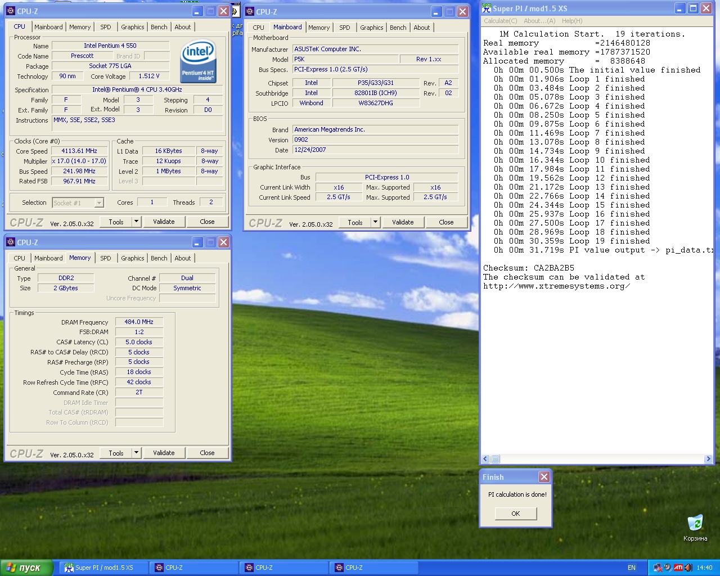Click the Command Rate 2T value
The width and height of the screenshot is (720, 576).
tap(139, 392)
